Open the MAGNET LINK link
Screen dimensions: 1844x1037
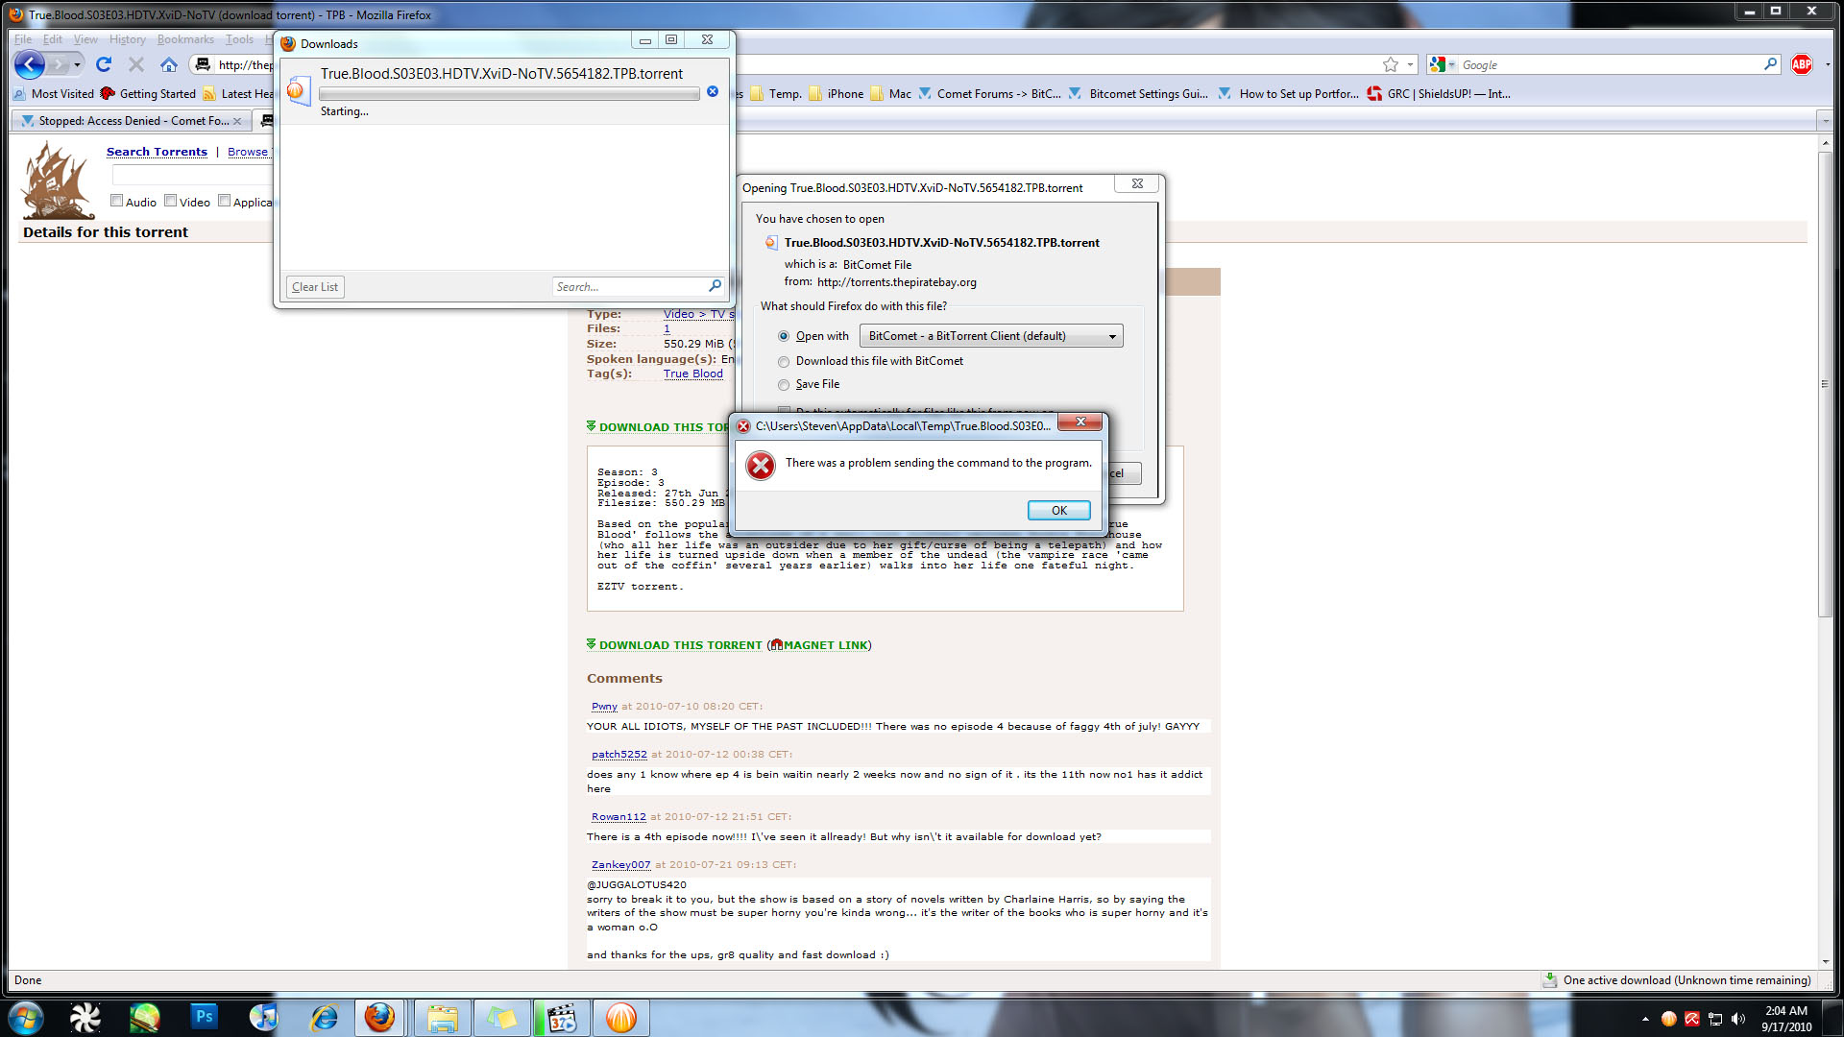pos(825,645)
